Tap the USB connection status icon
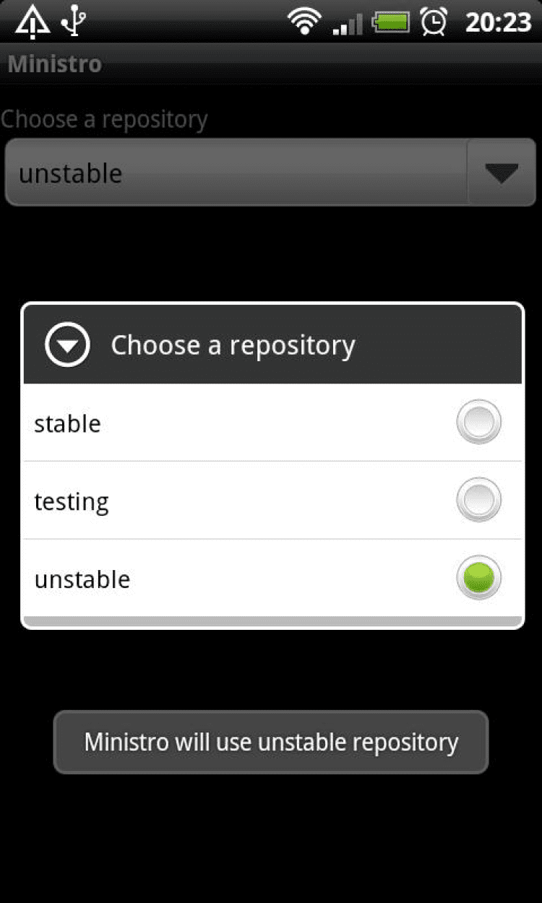This screenshot has width=542, height=903. click(73, 21)
